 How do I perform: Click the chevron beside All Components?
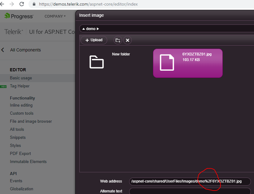click(3, 50)
